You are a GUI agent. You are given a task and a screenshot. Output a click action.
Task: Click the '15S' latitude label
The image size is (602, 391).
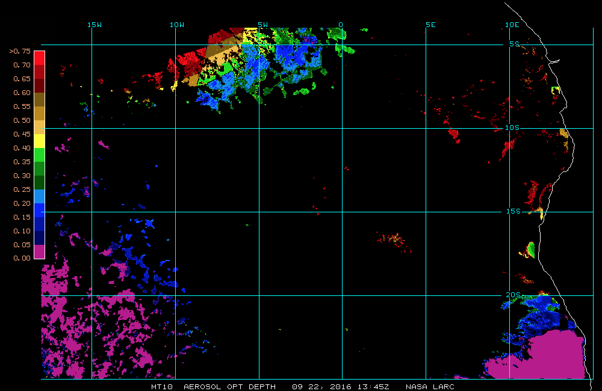click(514, 211)
